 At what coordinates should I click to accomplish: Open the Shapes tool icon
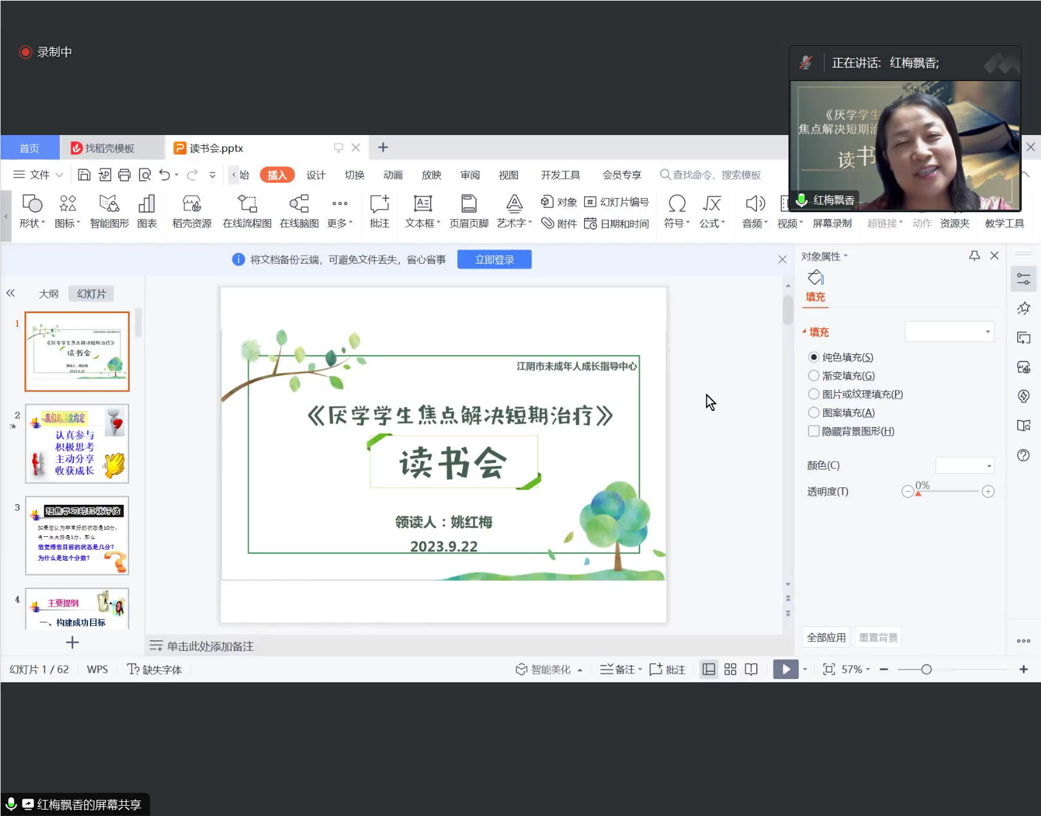(31, 204)
